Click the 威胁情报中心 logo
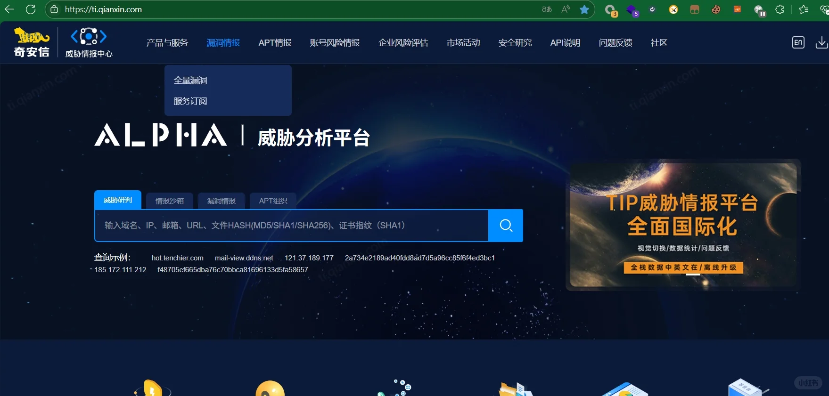The width and height of the screenshot is (829, 396). [x=89, y=42]
